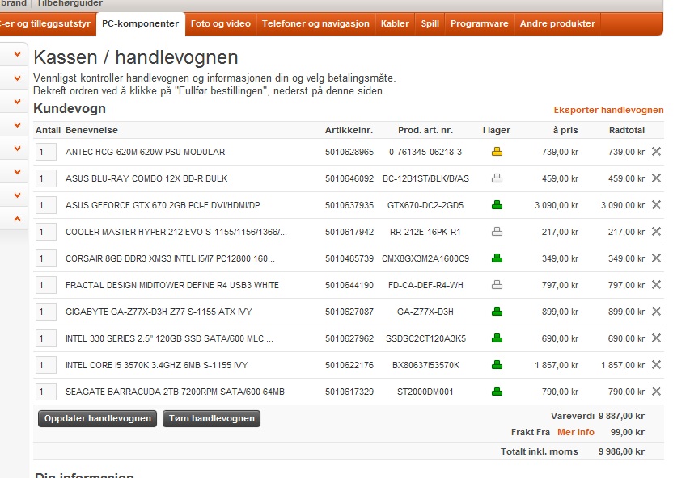Edit quantity field for CORSAIR 8GB DDR3
Image resolution: width=690 pixels, height=478 pixels.
pyautogui.click(x=46, y=258)
